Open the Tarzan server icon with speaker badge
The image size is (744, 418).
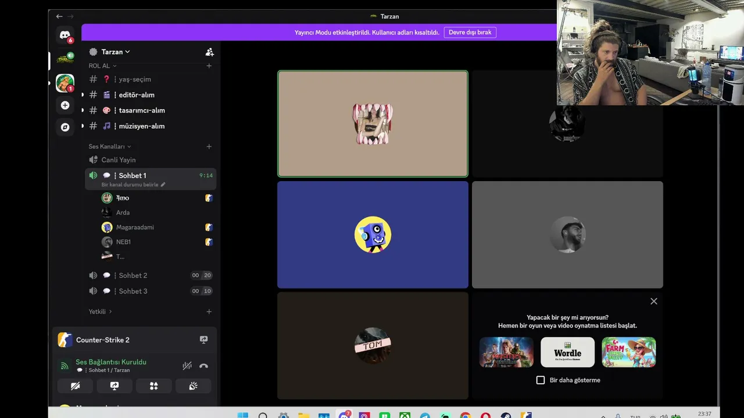[65, 59]
